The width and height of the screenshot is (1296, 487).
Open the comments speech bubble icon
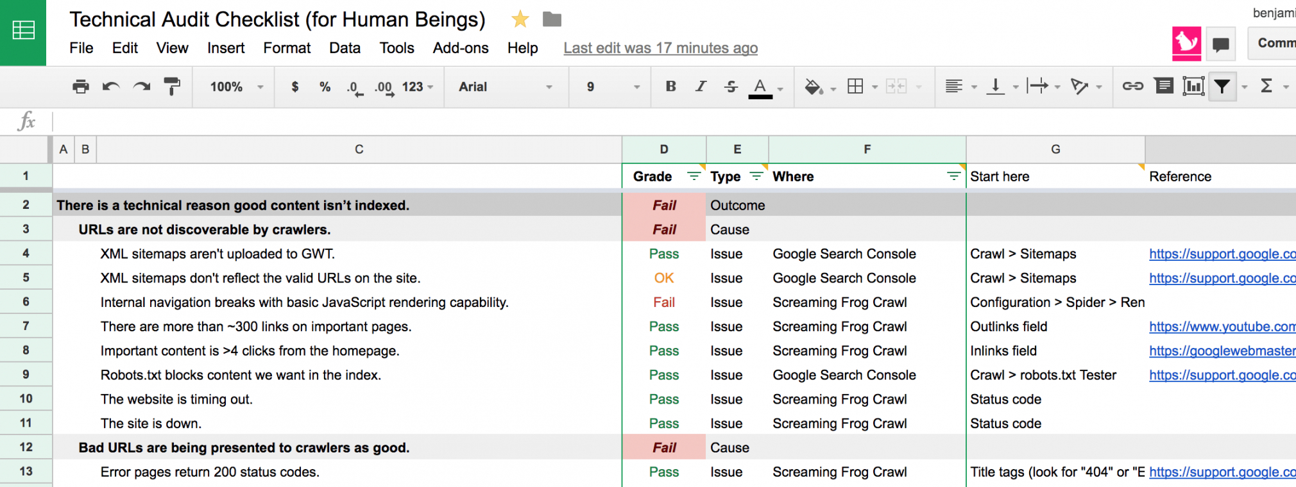1220,44
